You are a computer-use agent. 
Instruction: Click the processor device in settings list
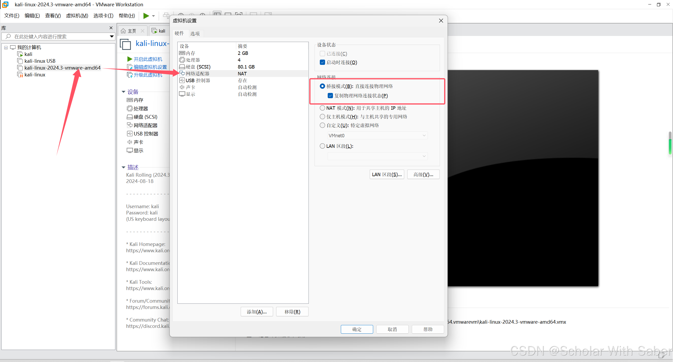(193, 60)
